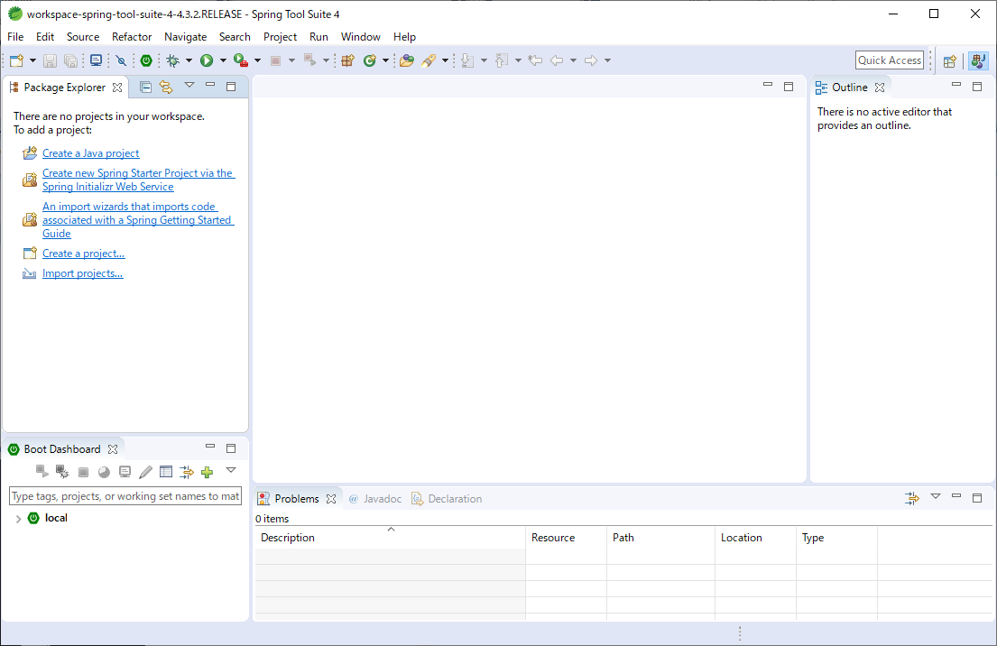Open the Window menu
Image resolution: width=997 pixels, height=646 pixels.
click(x=361, y=37)
